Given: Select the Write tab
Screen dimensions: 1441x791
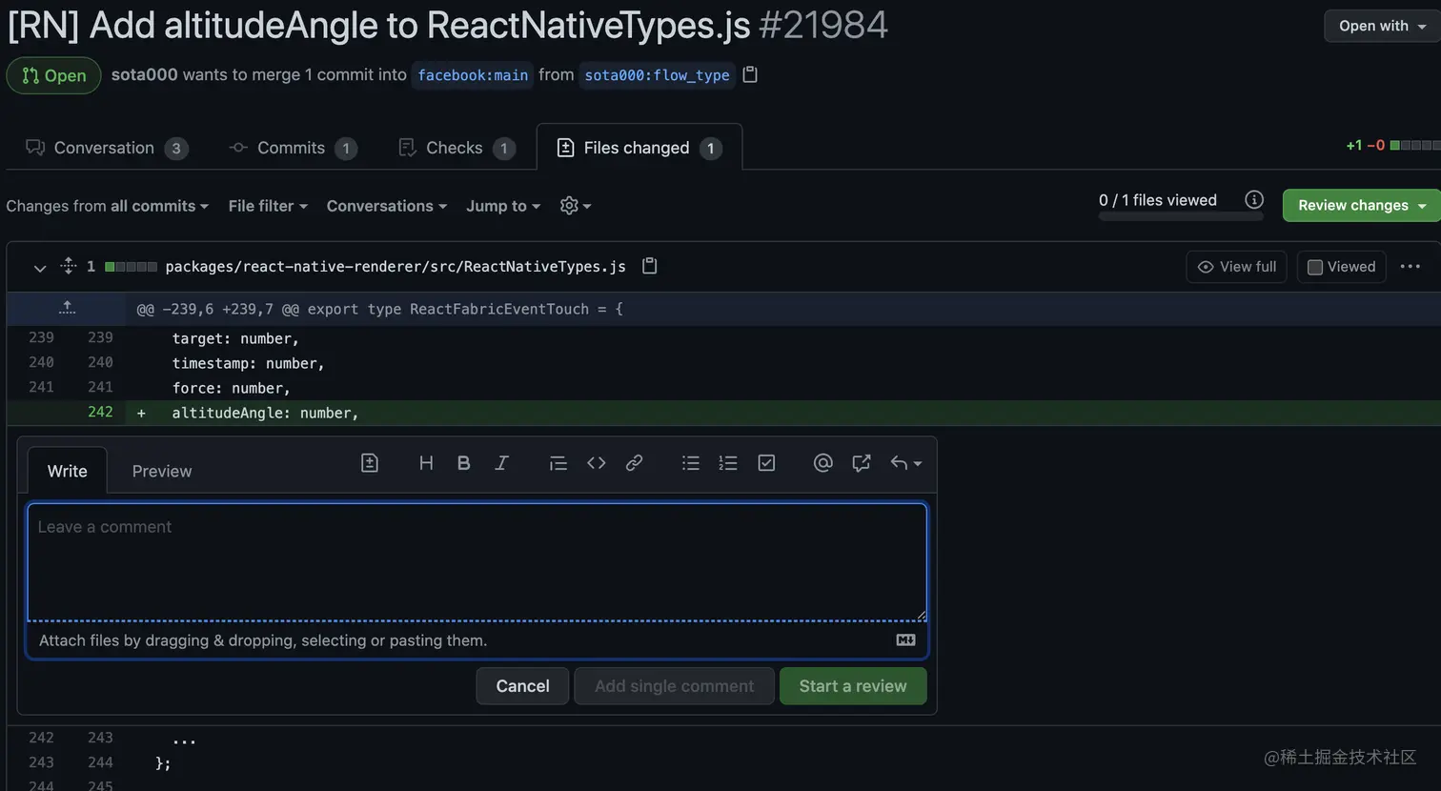Looking at the screenshot, I should click(68, 471).
